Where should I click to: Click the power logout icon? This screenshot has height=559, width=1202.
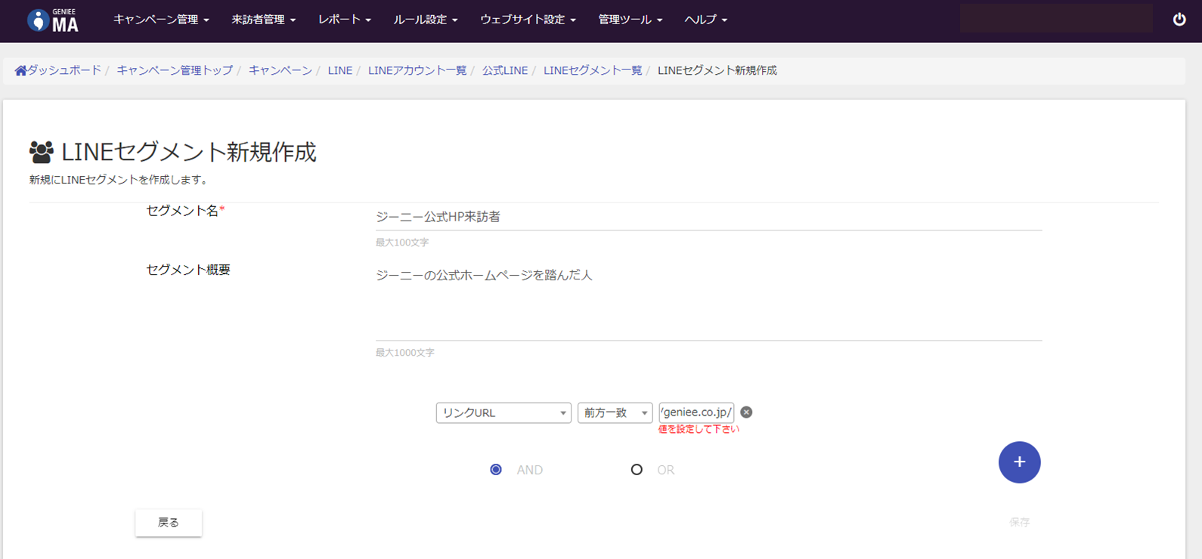click(1179, 20)
